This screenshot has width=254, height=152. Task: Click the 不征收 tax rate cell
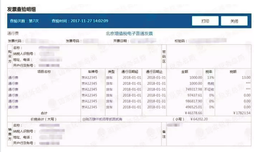pos(209,89)
